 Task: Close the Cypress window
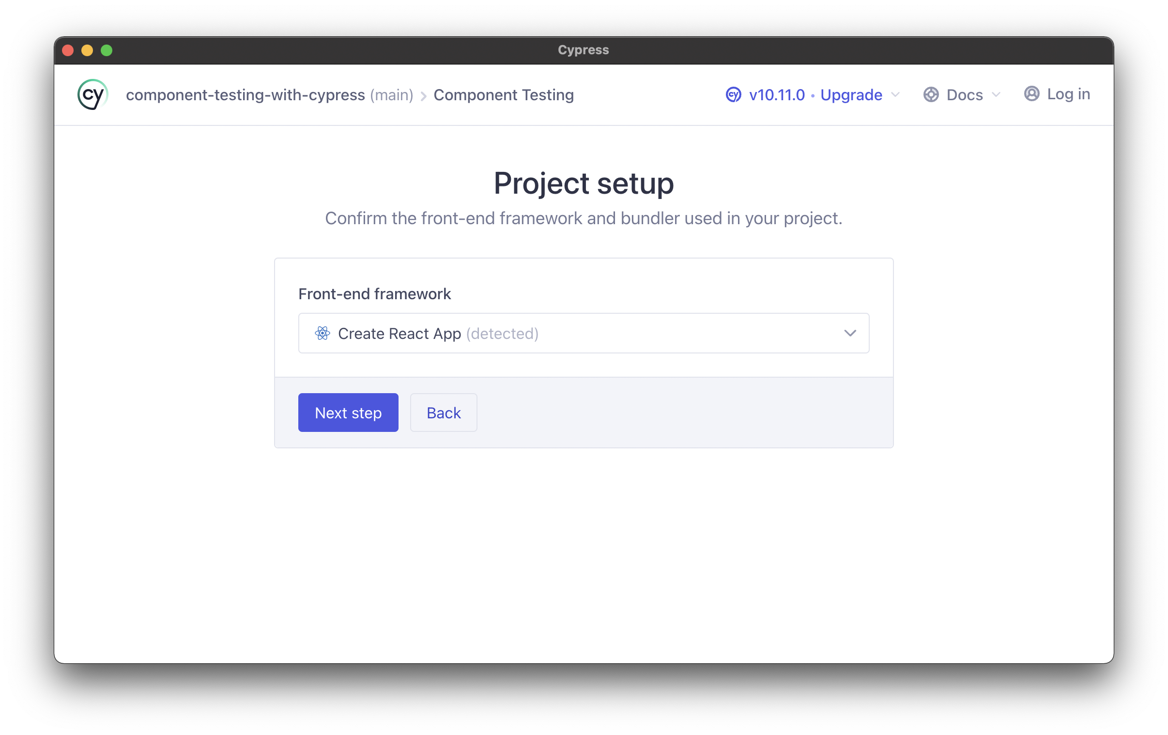tap(68, 50)
